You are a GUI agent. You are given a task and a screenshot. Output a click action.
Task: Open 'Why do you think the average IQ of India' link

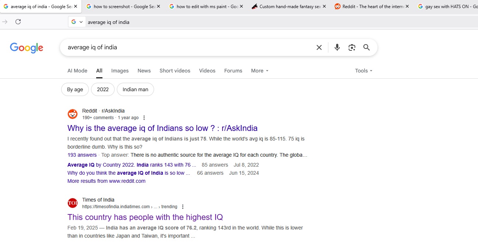(x=129, y=173)
